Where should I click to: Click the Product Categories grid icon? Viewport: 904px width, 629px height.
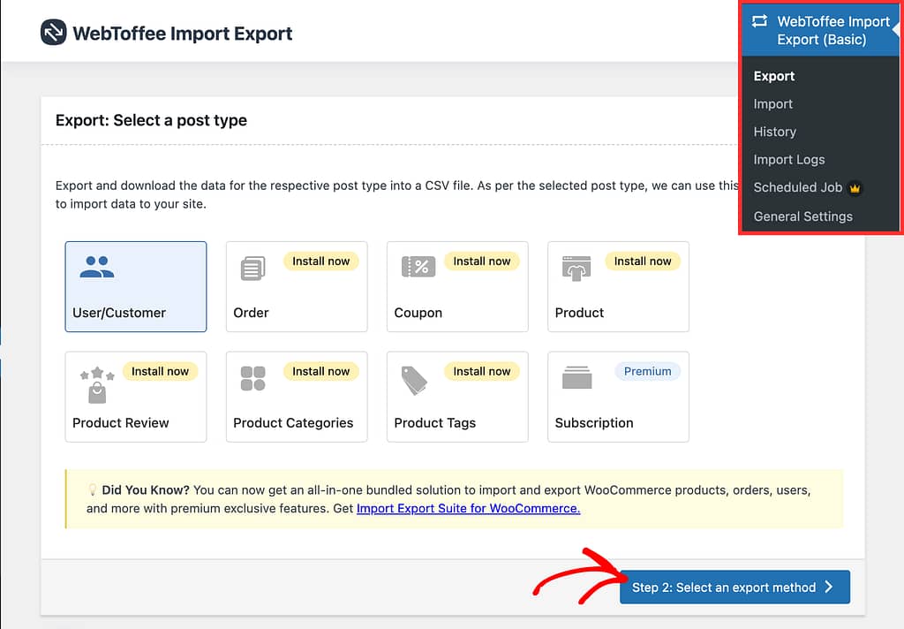click(252, 379)
